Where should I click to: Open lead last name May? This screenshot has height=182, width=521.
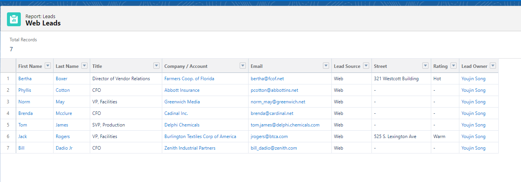pos(60,102)
